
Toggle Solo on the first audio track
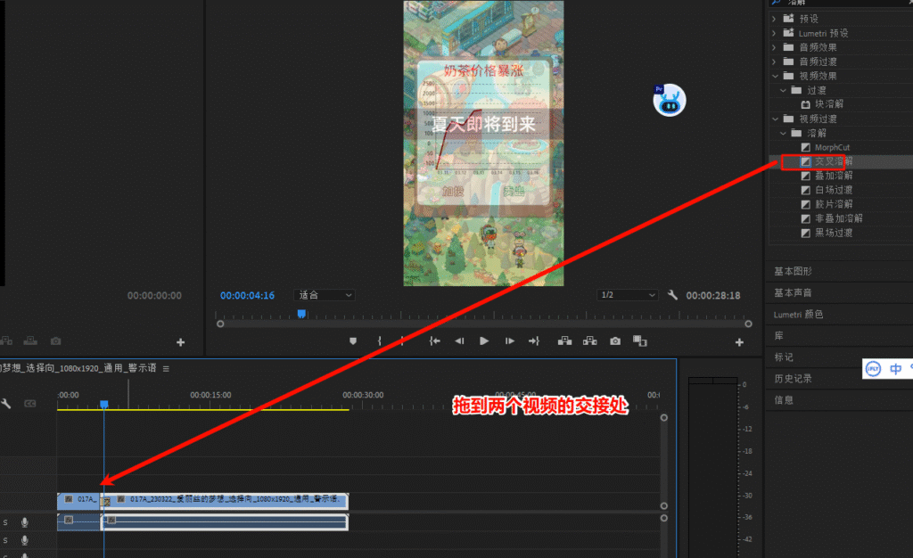click(x=5, y=521)
